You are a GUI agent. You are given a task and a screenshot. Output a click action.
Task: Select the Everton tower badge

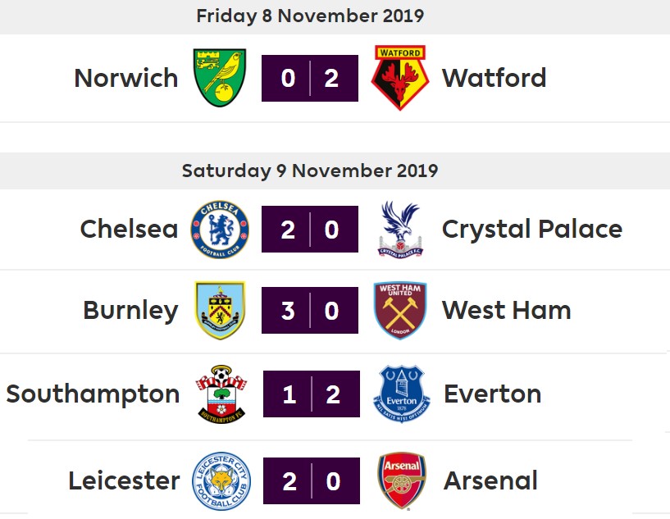coord(401,394)
